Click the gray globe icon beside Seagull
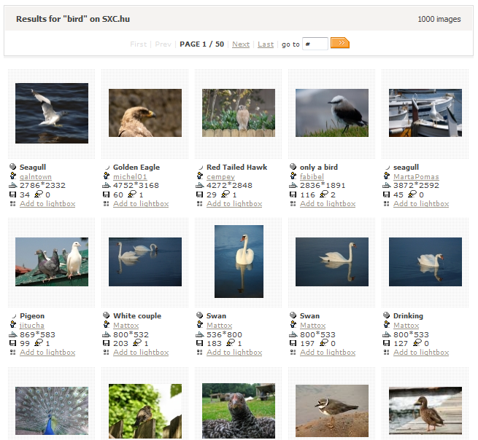This screenshot has height=440, width=478. (13, 166)
